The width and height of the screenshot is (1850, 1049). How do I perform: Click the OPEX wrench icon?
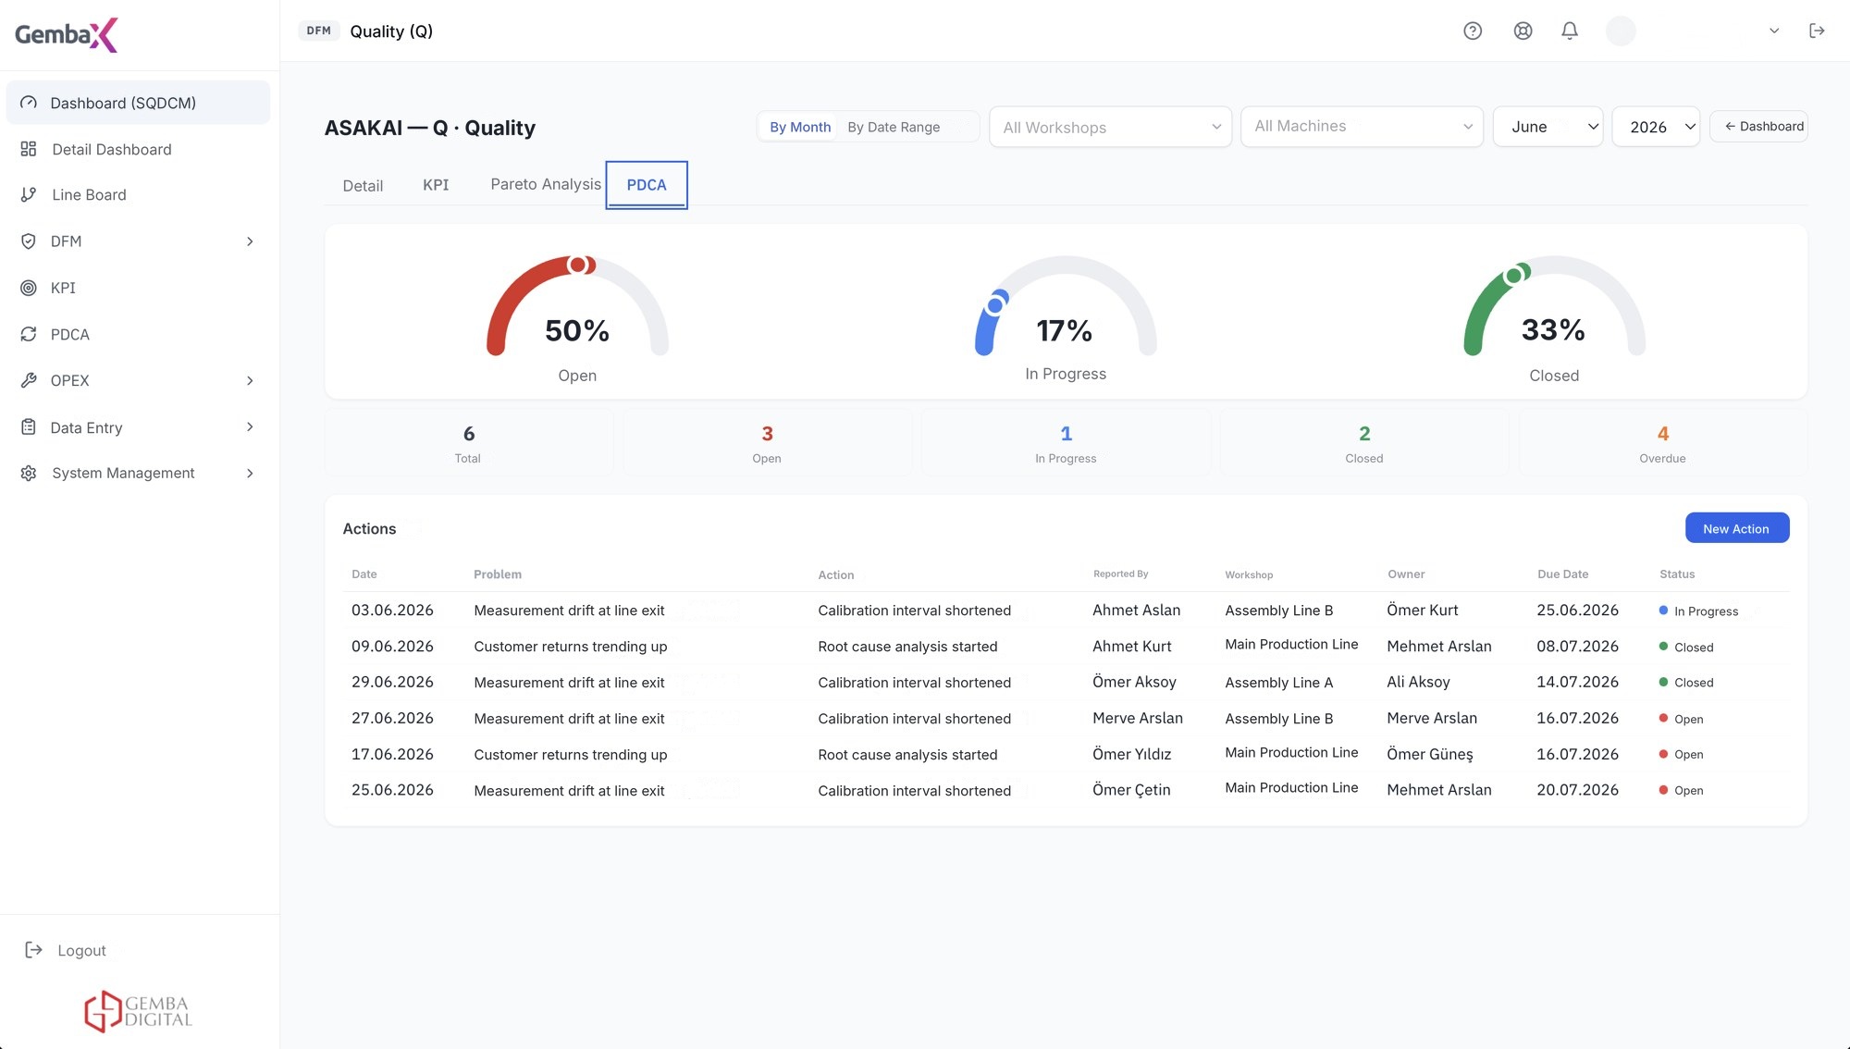point(29,380)
